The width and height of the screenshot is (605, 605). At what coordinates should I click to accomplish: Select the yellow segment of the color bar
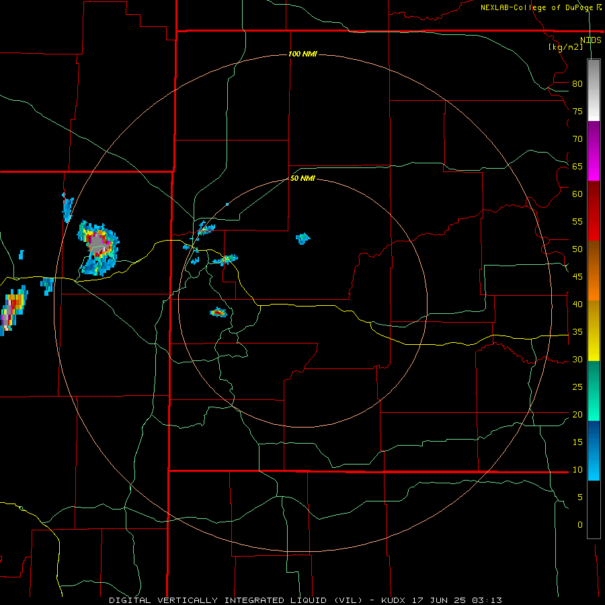(594, 331)
